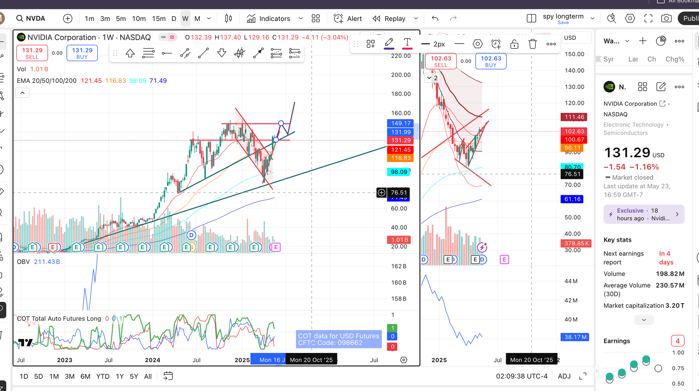Toggle the lock on the selected drawing

(x=514, y=44)
